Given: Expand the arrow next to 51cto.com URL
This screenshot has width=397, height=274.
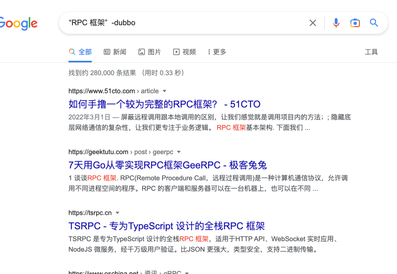Looking at the screenshot, I should [165, 91].
